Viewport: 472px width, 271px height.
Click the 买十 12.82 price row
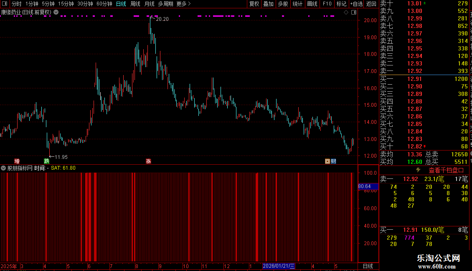(424, 146)
